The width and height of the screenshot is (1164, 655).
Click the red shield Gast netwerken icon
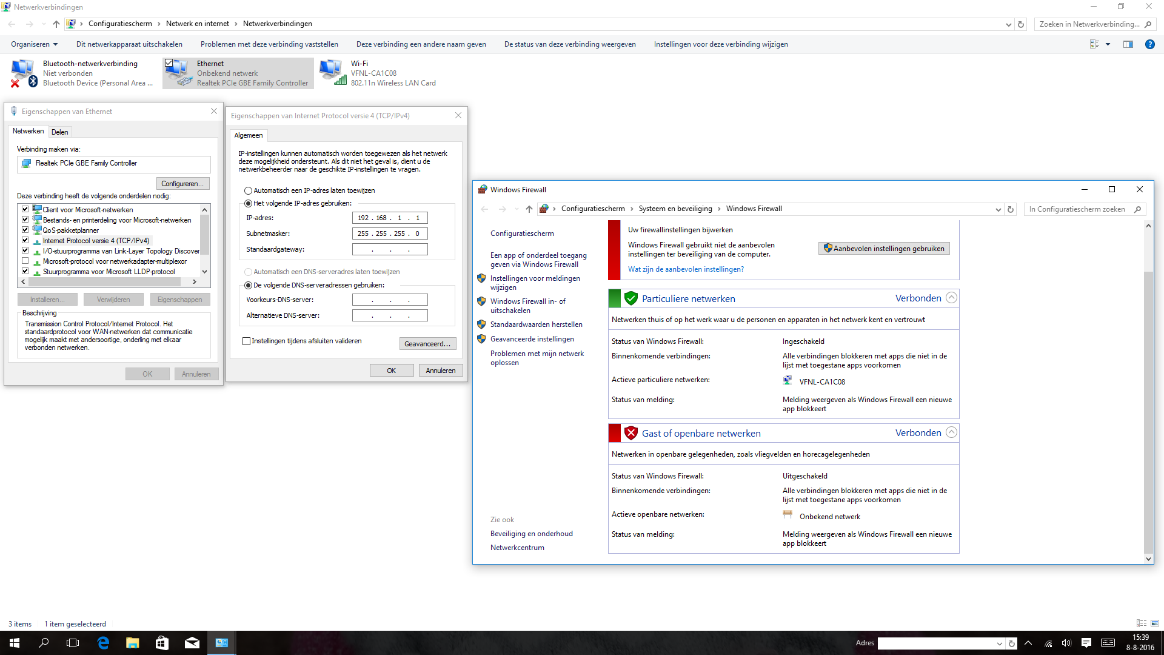(x=631, y=433)
